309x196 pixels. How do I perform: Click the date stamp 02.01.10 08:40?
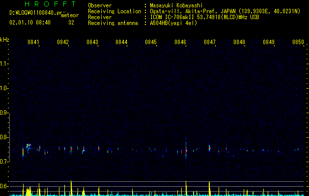click(x=30, y=23)
